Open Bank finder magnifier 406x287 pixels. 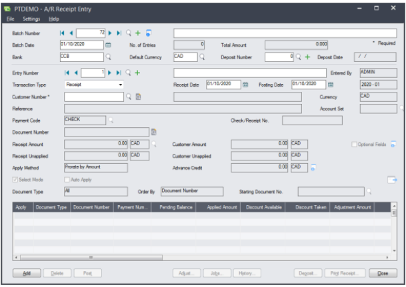108,57
